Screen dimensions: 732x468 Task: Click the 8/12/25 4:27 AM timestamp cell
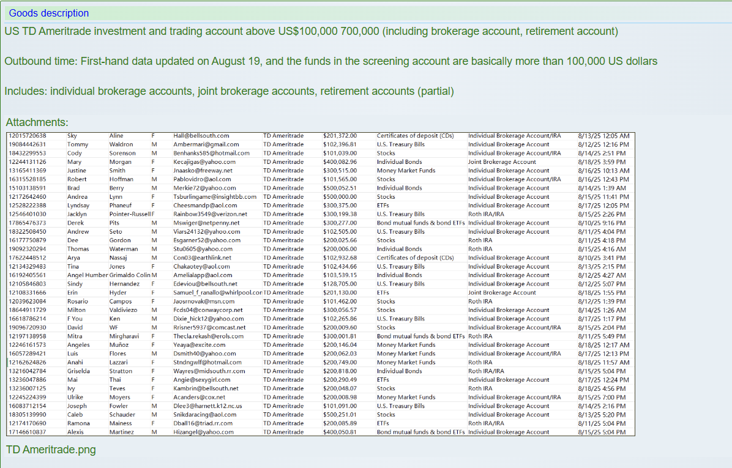603,275
